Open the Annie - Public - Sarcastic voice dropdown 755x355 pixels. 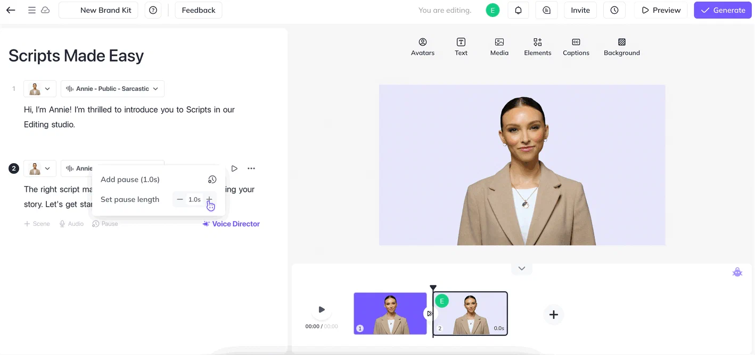[x=112, y=89]
